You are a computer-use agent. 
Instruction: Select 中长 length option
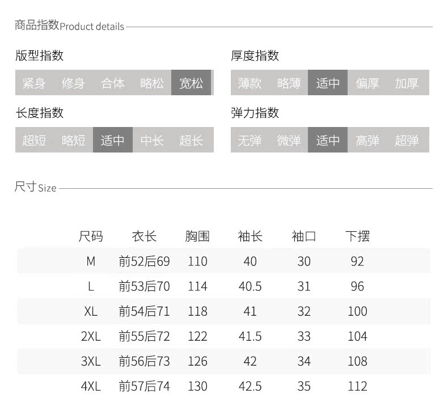point(152,140)
